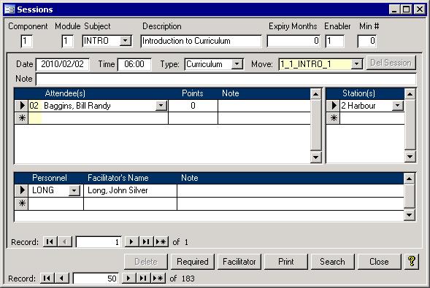Click the Station(s) column header
The width and height of the screenshot is (430, 288).
coord(358,93)
